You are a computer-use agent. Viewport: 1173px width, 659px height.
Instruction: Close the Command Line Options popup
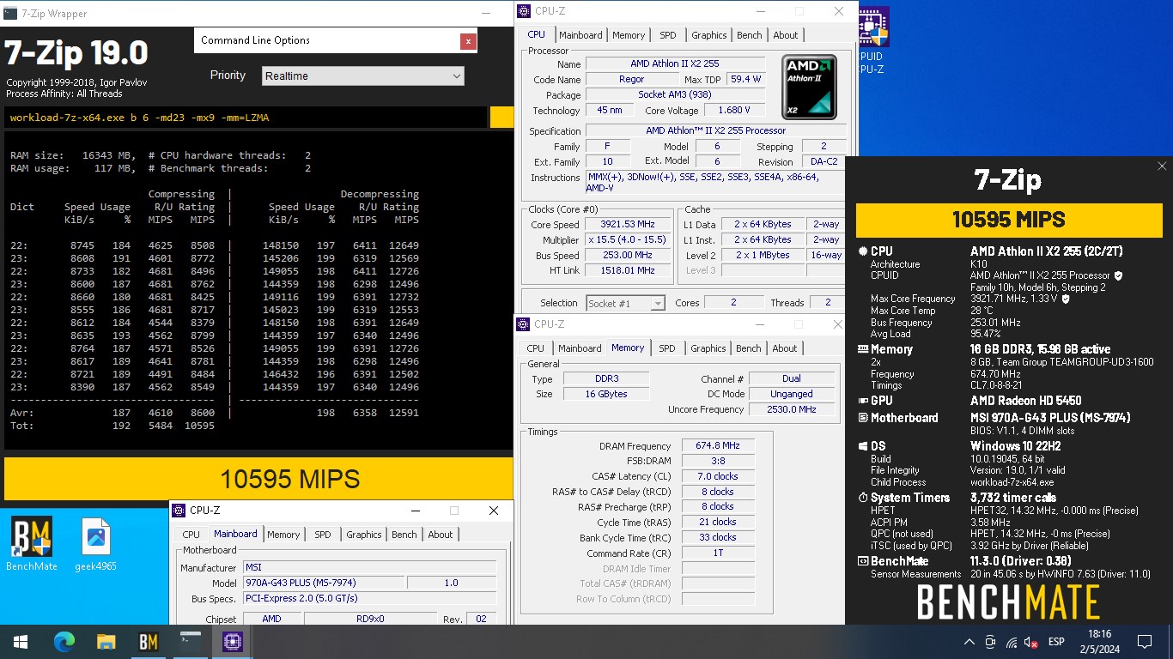click(x=467, y=41)
